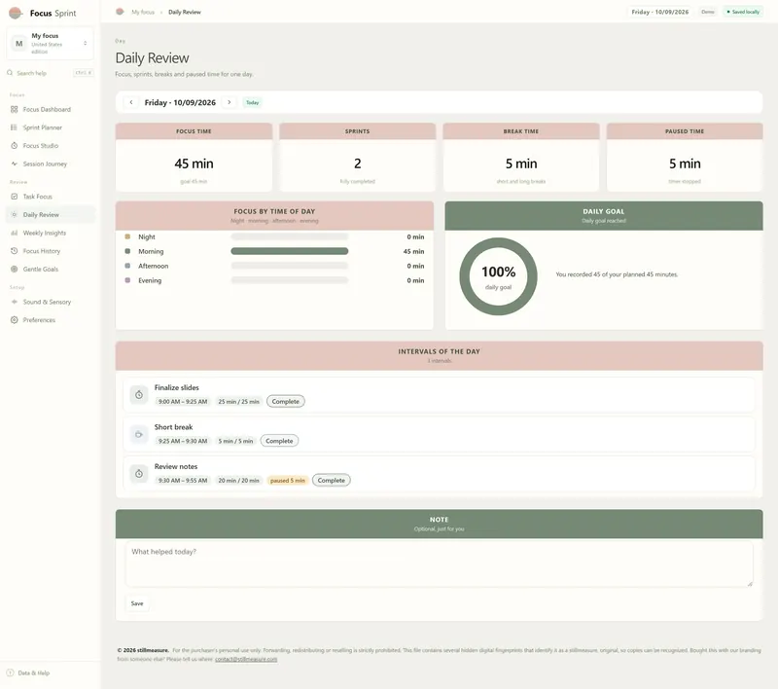Click the Task Focus checkmark icon
The height and width of the screenshot is (689, 778).
click(14, 197)
